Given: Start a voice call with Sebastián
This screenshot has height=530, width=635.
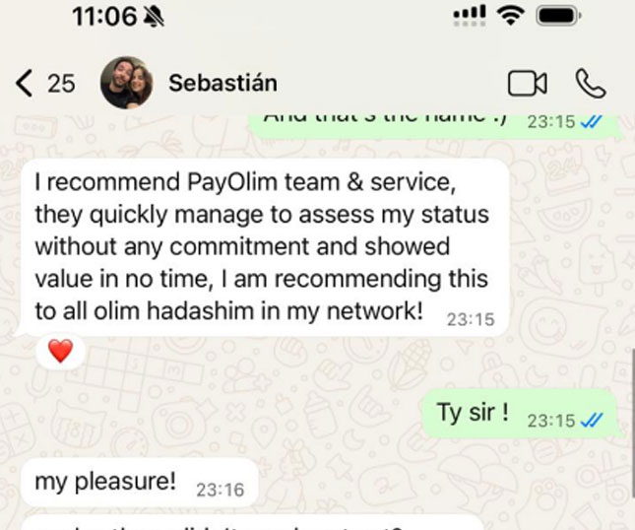Looking at the screenshot, I should 591,84.
